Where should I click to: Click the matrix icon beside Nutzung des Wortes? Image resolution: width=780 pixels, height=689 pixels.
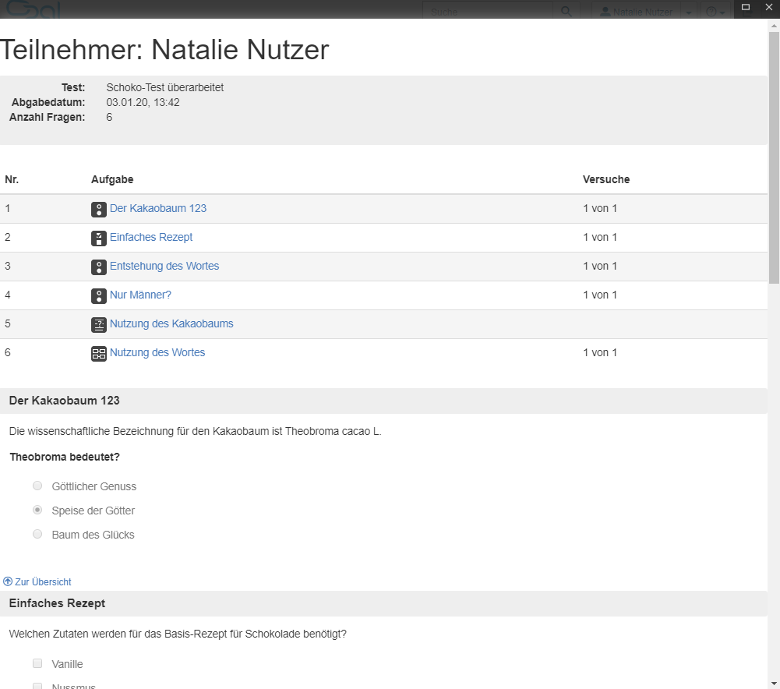click(98, 353)
